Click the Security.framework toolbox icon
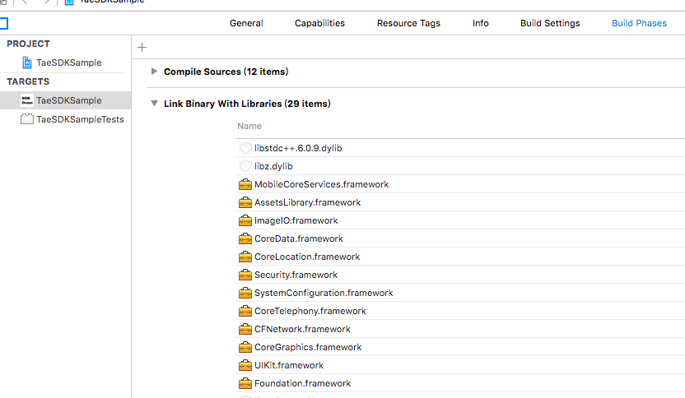This screenshot has width=685, height=398. pos(245,275)
